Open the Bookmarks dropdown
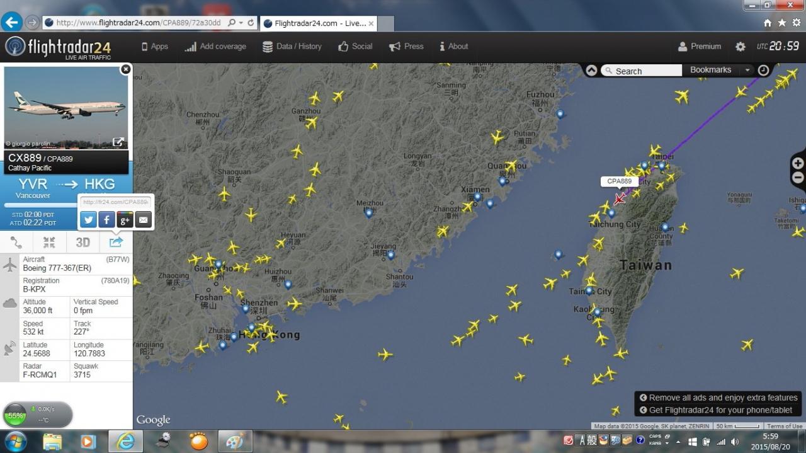This screenshot has width=806, height=453. (x=718, y=70)
